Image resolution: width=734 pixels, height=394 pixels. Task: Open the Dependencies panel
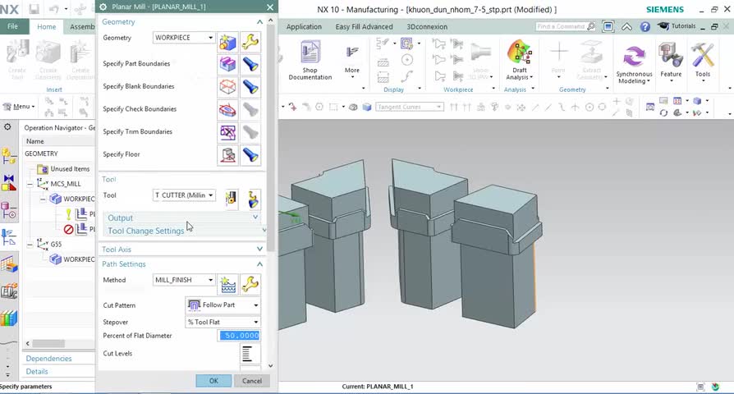click(x=48, y=359)
